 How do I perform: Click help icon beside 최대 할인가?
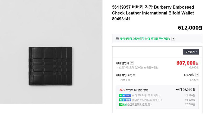(132, 63)
